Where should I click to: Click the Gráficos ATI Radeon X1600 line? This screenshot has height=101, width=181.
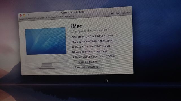[x=91, y=47]
